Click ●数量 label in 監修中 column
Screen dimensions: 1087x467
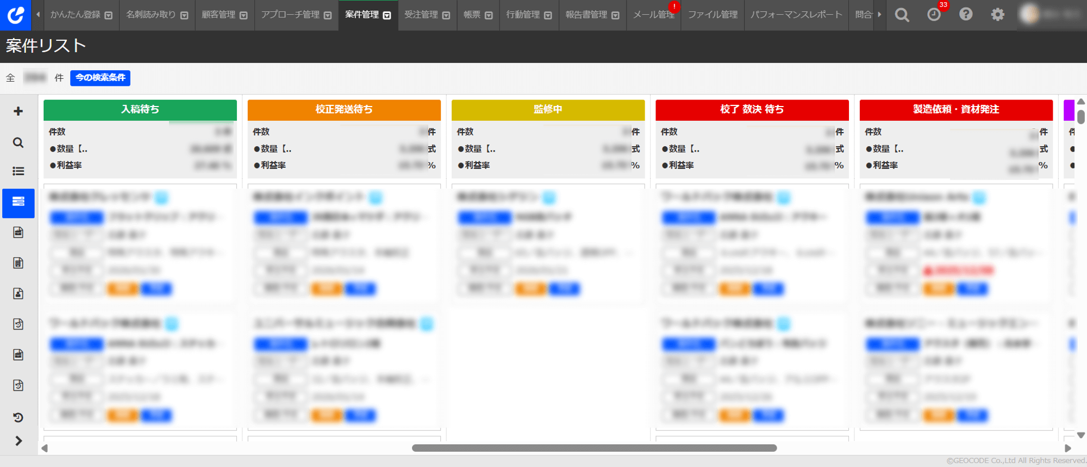coord(476,148)
